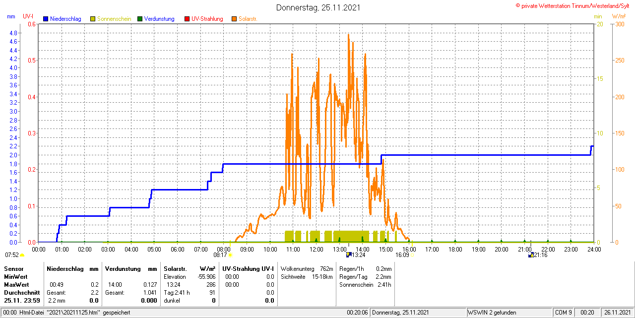
Task: Click the sun icon beside 08:17
Action: [230, 255]
